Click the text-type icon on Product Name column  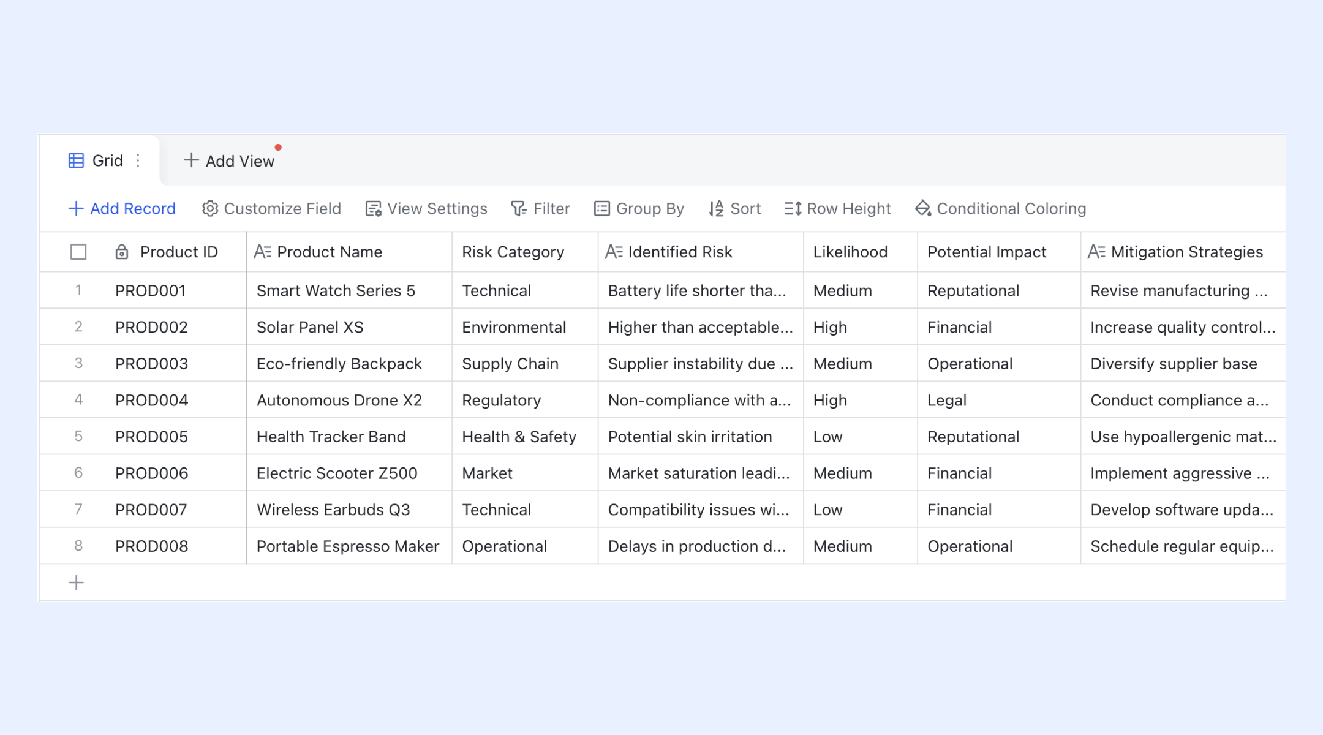tap(262, 252)
